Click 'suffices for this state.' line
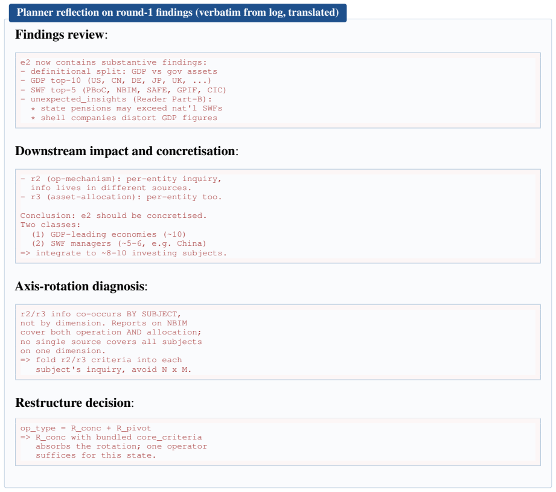This screenshot has height=492, width=556. [x=96, y=456]
